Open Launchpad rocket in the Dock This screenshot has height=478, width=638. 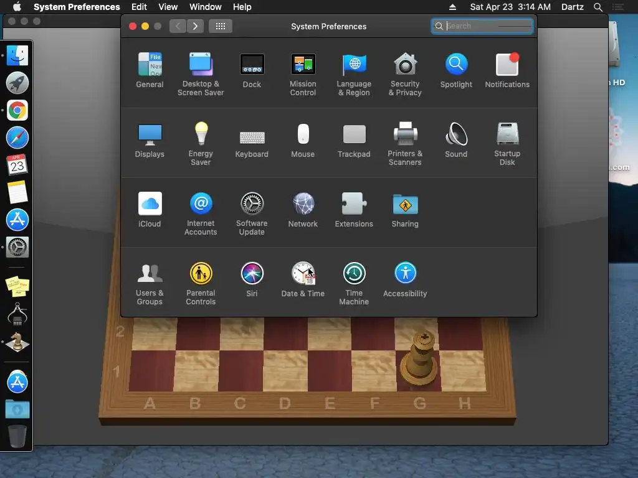pyautogui.click(x=17, y=83)
